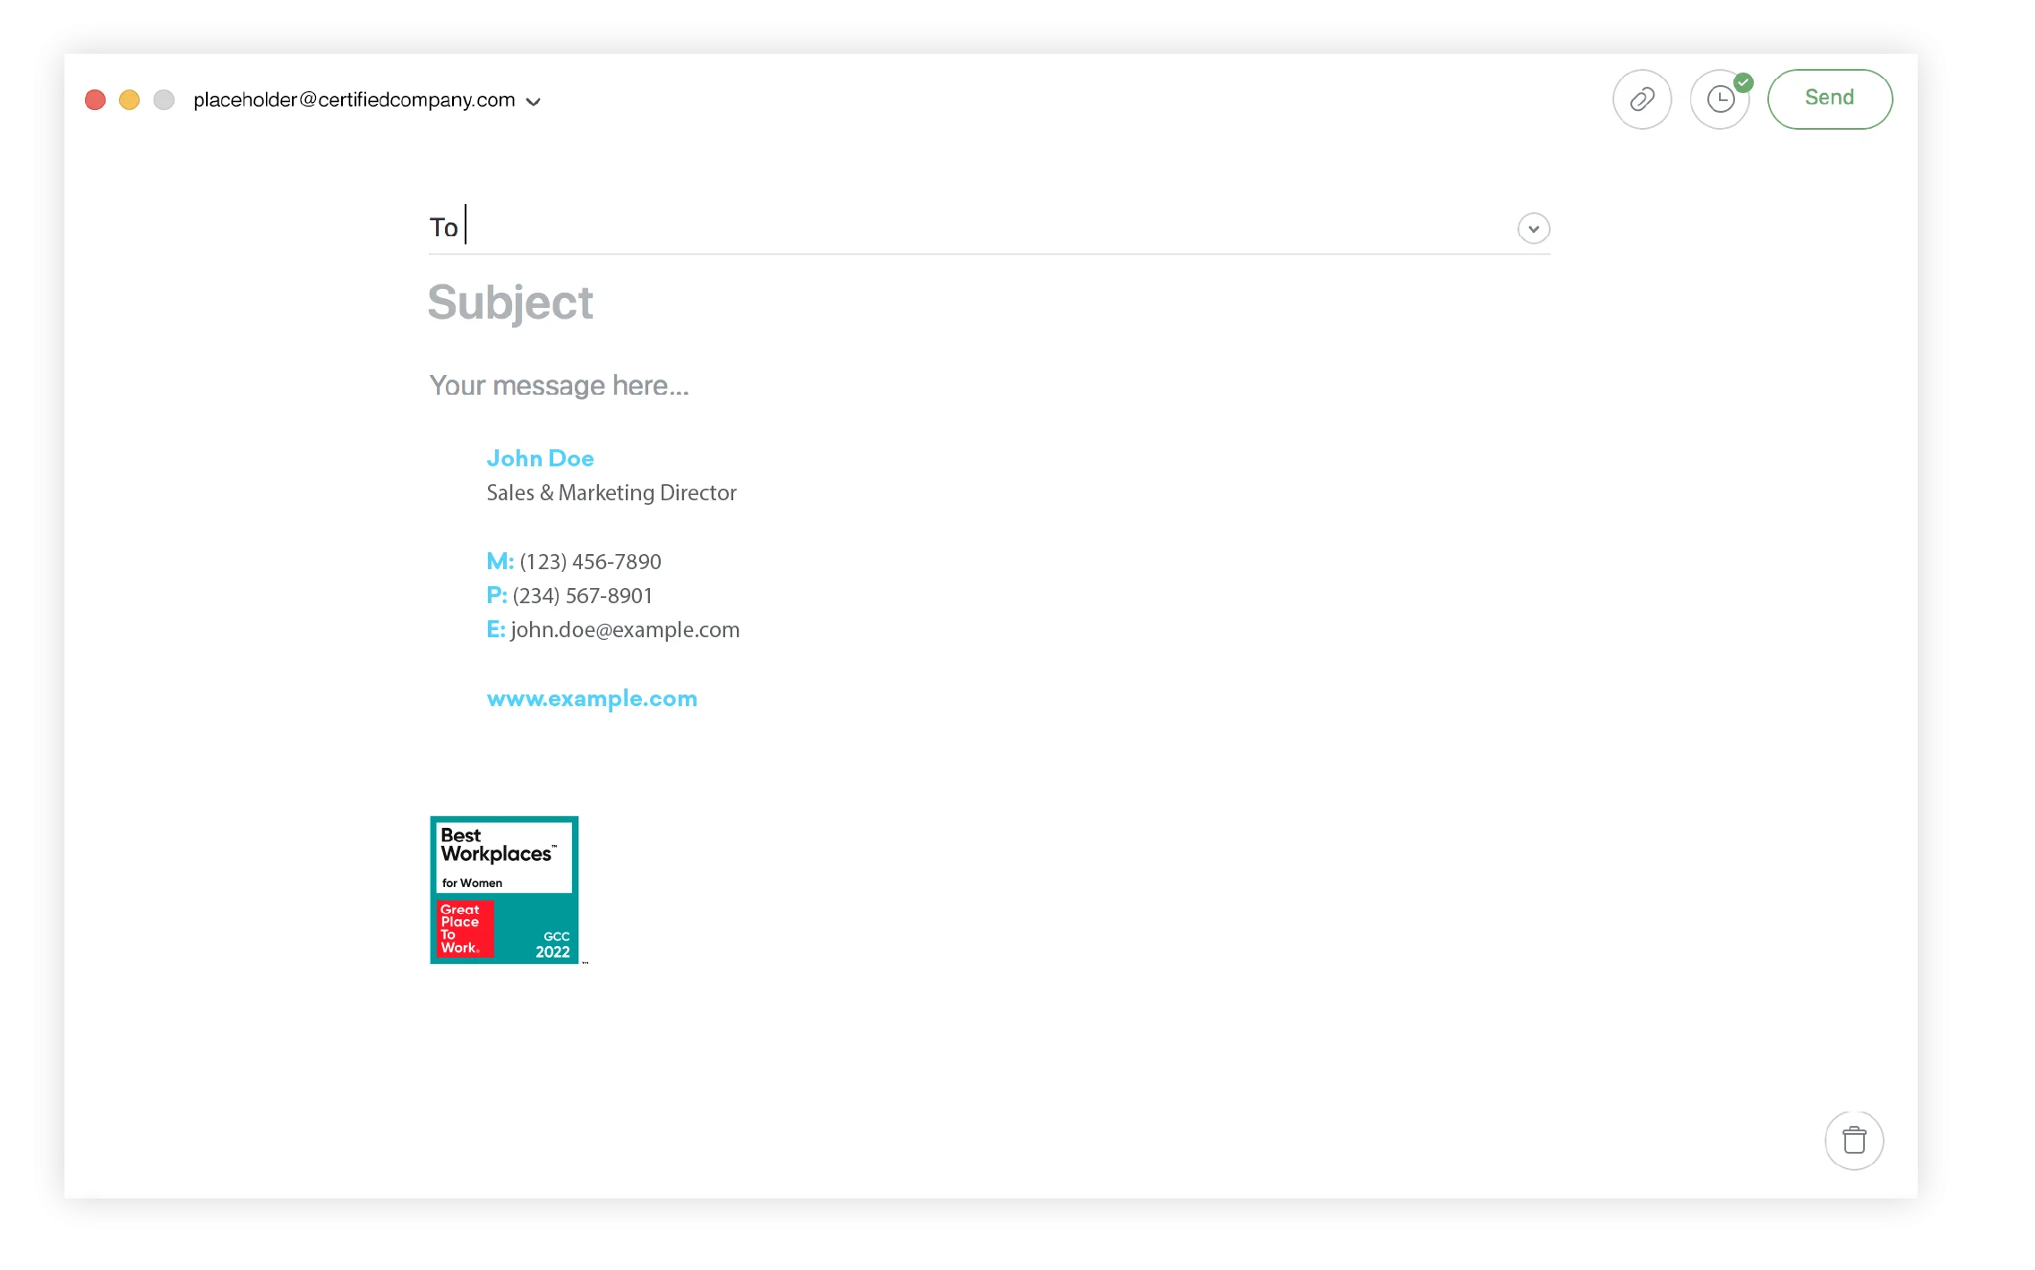Select the Sales & Marketing Director title text
Viewport: 2035px width, 1270px height.
coord(611,492)
